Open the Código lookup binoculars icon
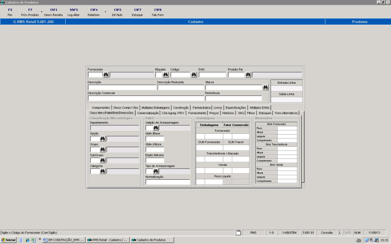This screenshot has height=244, width=391. pos(194,75)
